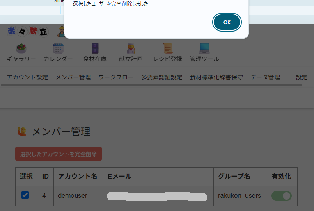Click the ギャラリー menu label

point(21,59)
